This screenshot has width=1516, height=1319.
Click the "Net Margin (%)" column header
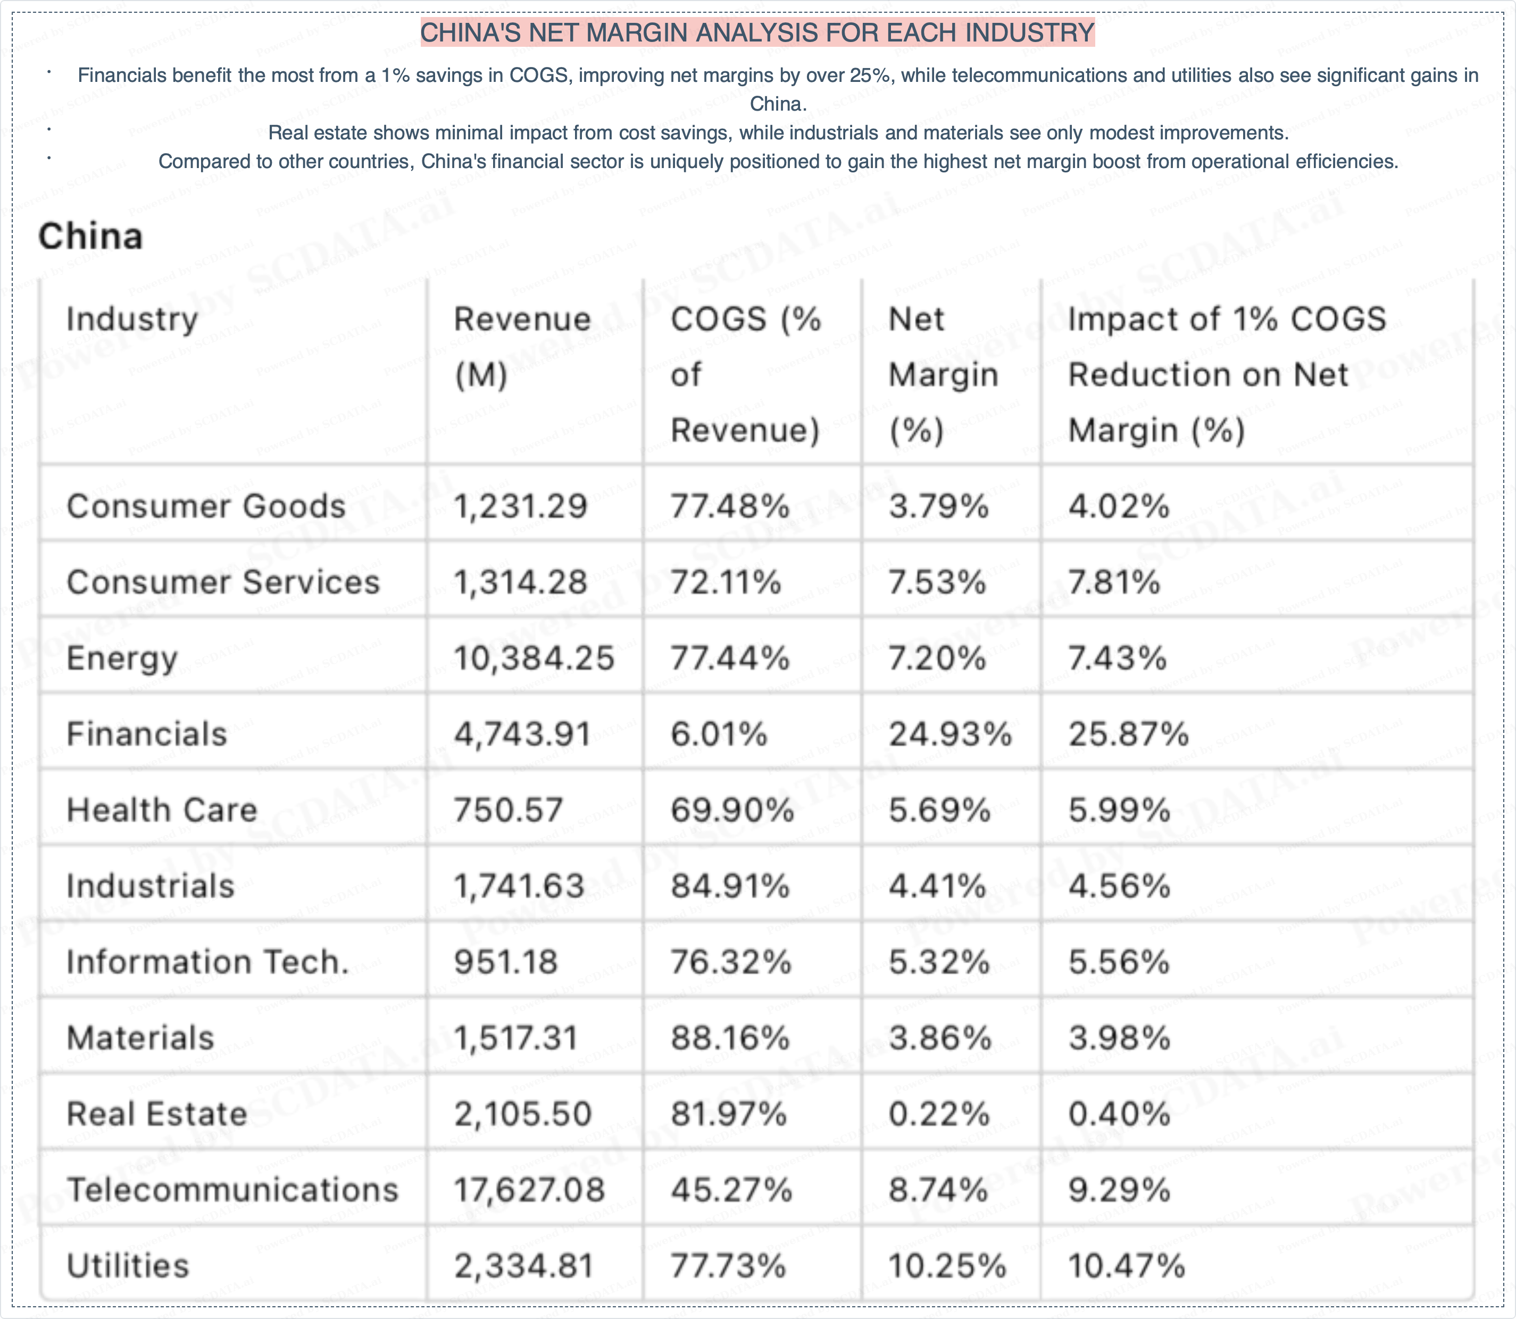943,374
